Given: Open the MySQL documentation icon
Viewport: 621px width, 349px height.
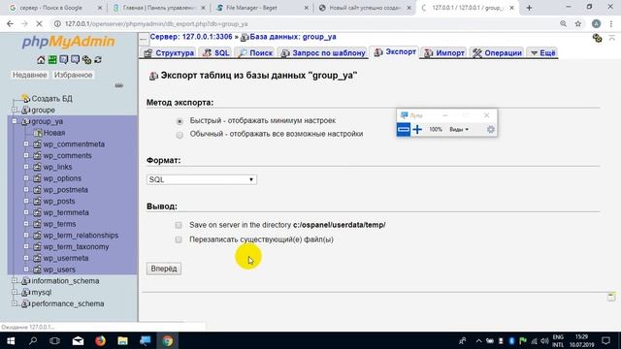Looking at the screenshot, I should click(x=76, y=60).
